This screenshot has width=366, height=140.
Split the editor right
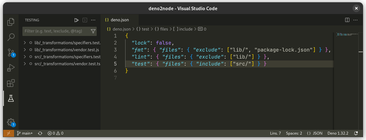pyautogui.click(x=347, y=20)
